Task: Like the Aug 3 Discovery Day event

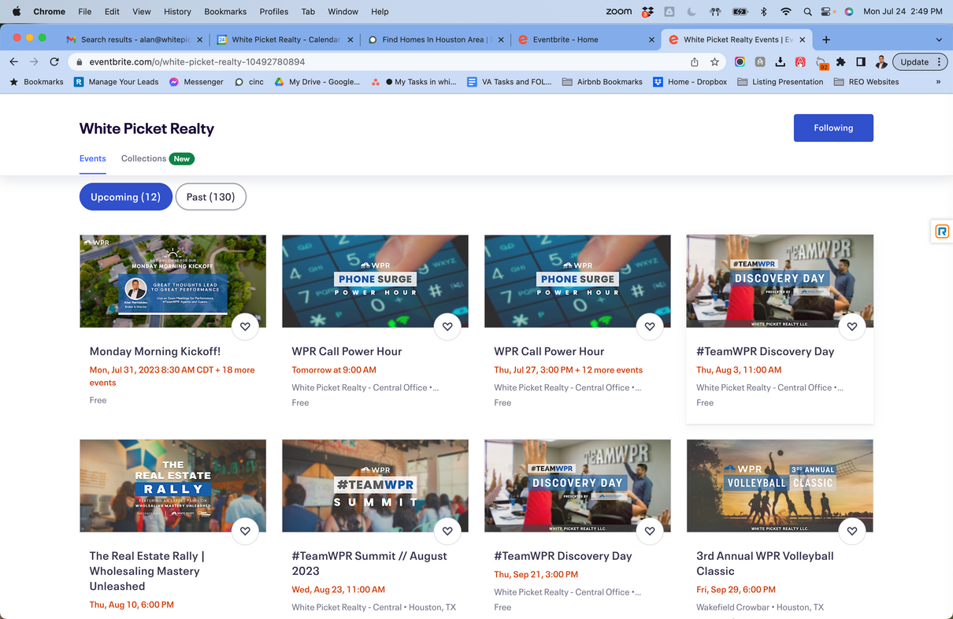Action: coord(852,326)
